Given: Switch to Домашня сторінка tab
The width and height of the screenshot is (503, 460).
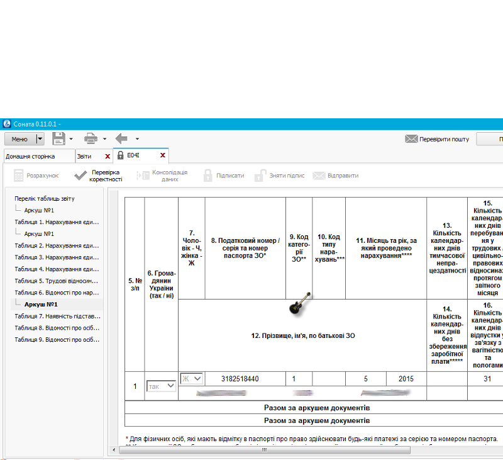Looking at the screenshot, I should pos(30,155).
